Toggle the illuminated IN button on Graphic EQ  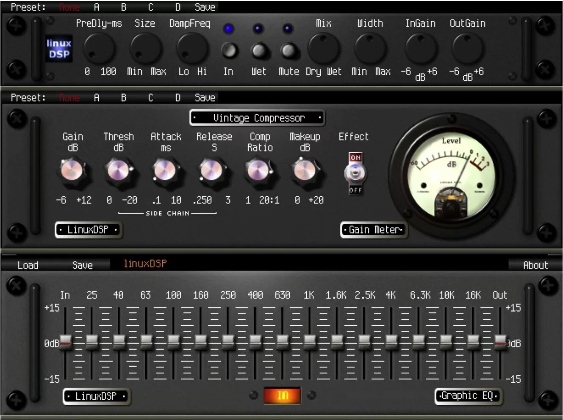282,395
